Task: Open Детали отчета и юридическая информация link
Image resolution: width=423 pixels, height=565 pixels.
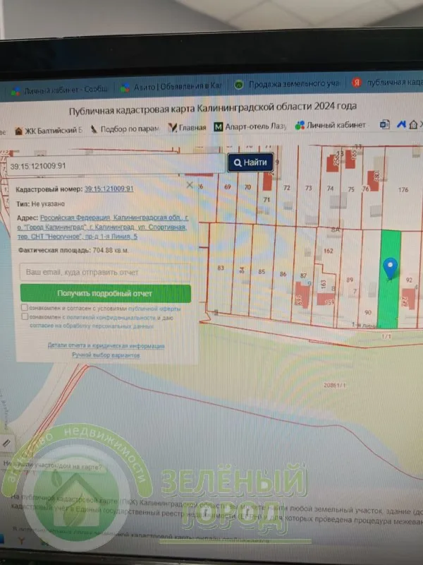Action: (106, 345)
